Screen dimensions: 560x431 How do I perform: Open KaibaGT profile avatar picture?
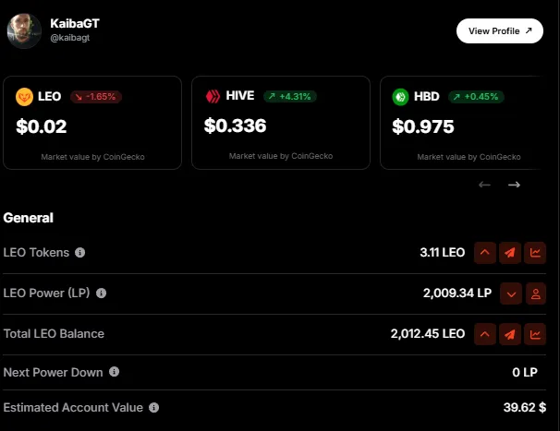[24, 30]
